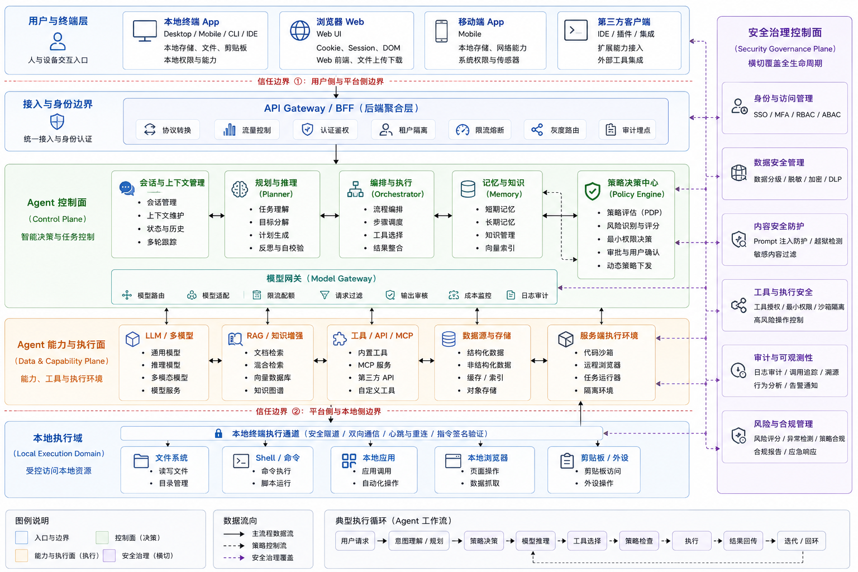
Task: Click the 策略评估（PDP）bullet
Action: (634, 212)
